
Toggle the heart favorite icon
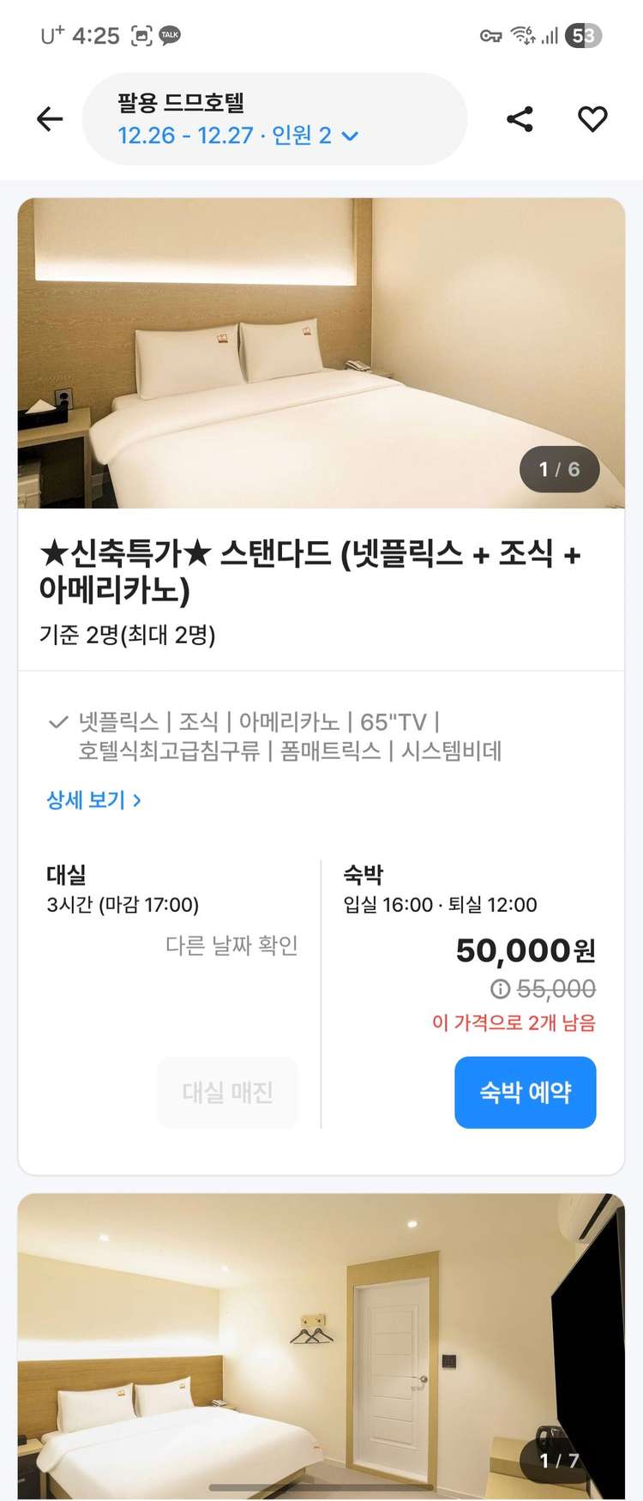click(592, 118)
